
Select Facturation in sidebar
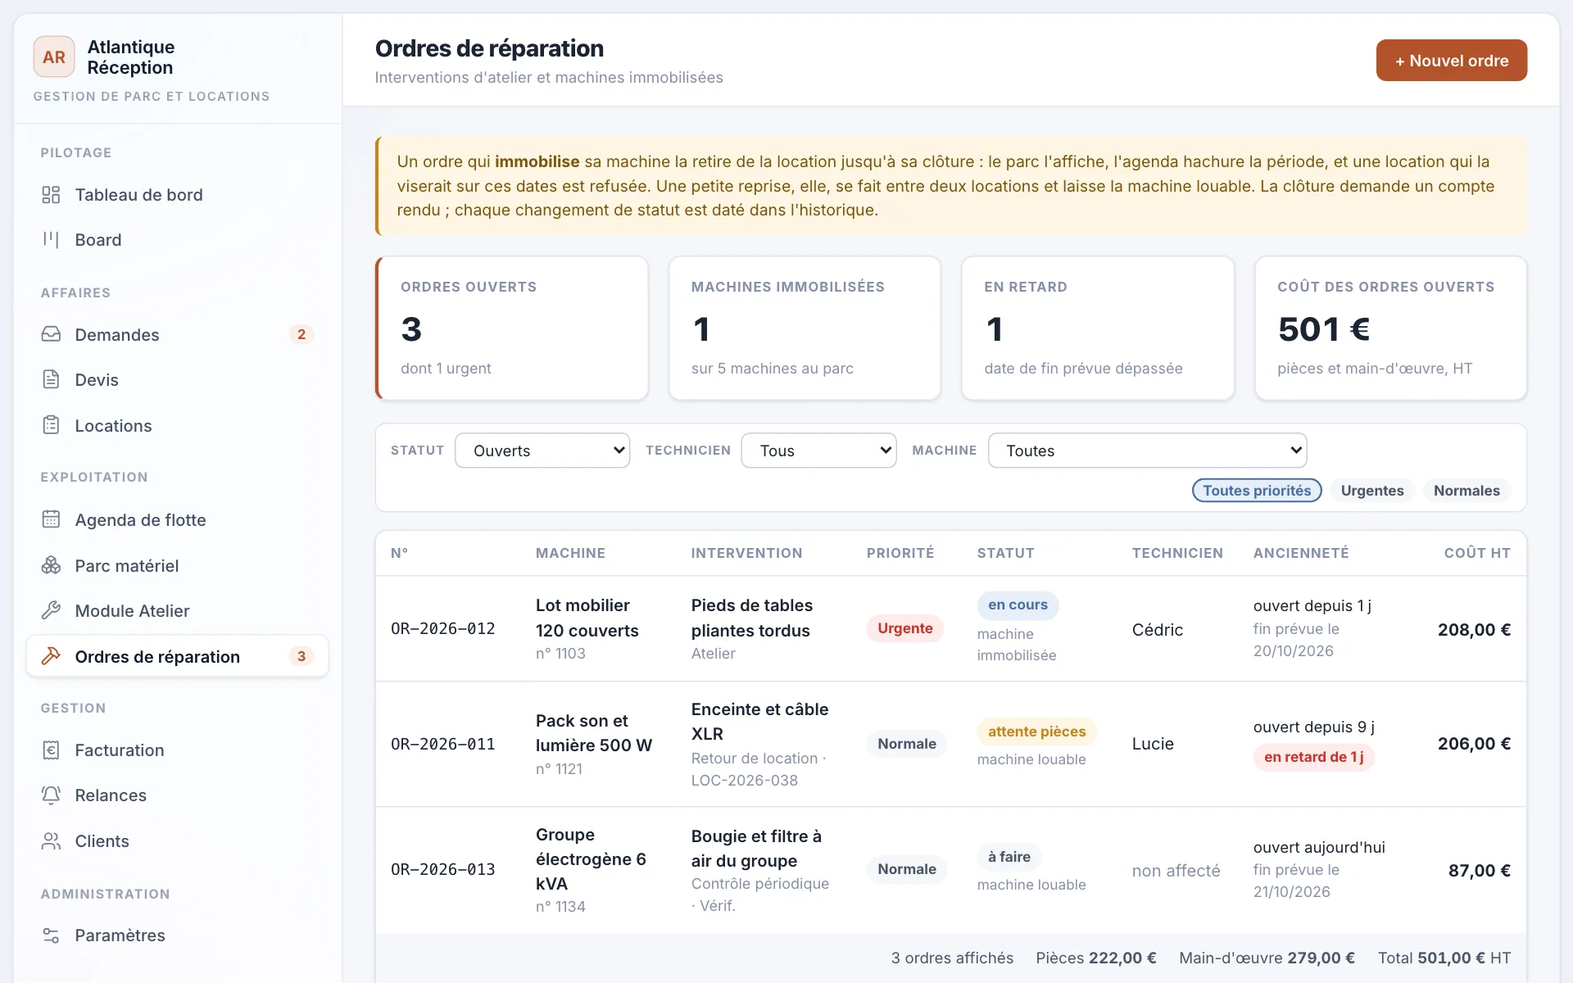[x=177, y=750]
